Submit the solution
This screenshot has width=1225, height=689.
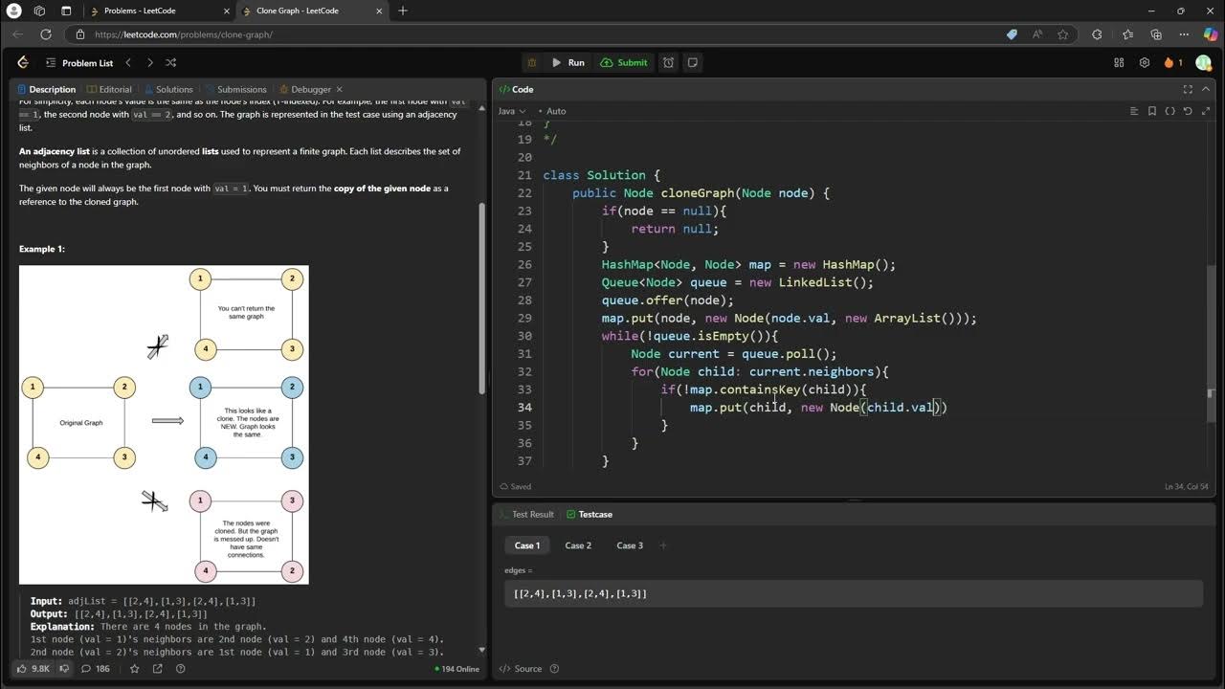click(624, 63)
